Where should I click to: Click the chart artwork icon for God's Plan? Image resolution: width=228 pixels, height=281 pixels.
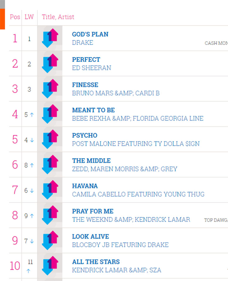click(50, 38)
